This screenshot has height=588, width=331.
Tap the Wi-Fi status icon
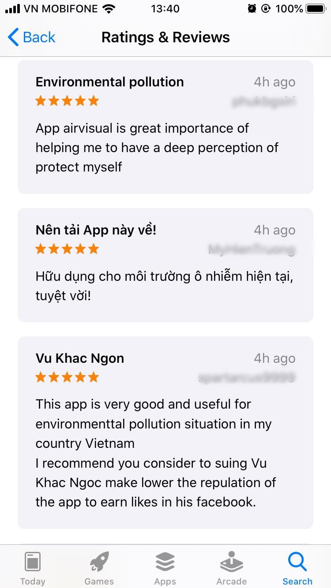click(x=109, y=8)
